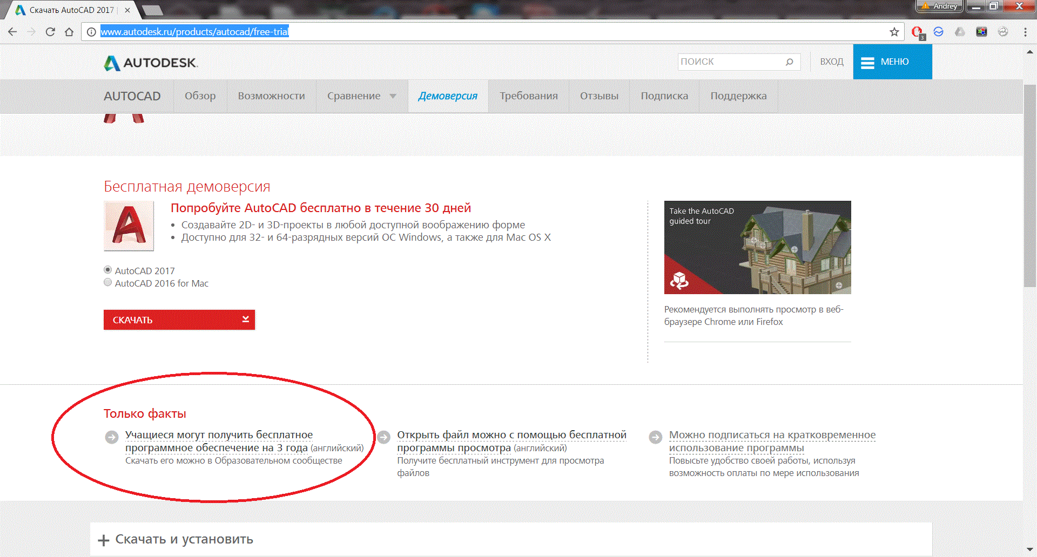Viewport: 1037px width, 557px height.
Task: Open the Отзывы tab
Action: 600,96
